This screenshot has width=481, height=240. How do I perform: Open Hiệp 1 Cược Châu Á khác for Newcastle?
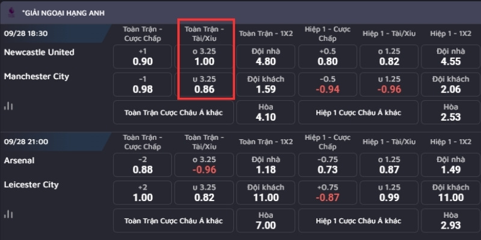point(358,112)
